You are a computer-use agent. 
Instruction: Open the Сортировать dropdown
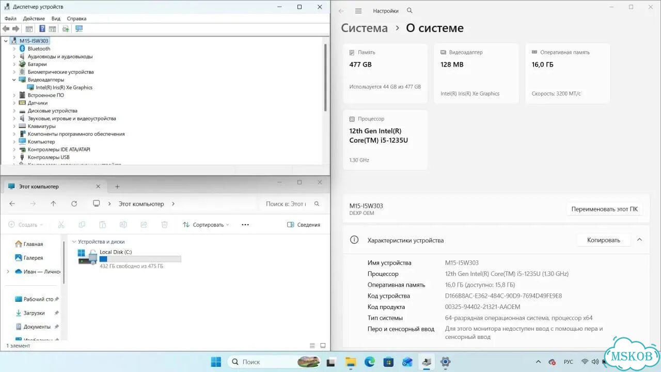(206, 225)
